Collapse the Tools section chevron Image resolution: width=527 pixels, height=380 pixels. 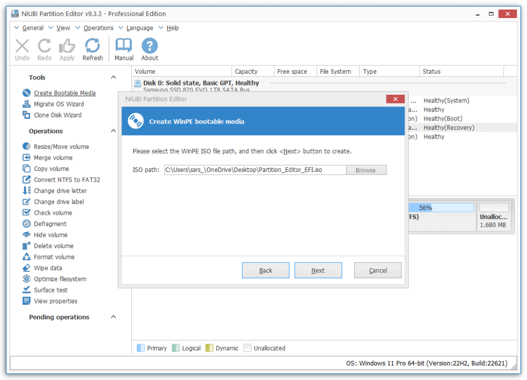[114, 77]
